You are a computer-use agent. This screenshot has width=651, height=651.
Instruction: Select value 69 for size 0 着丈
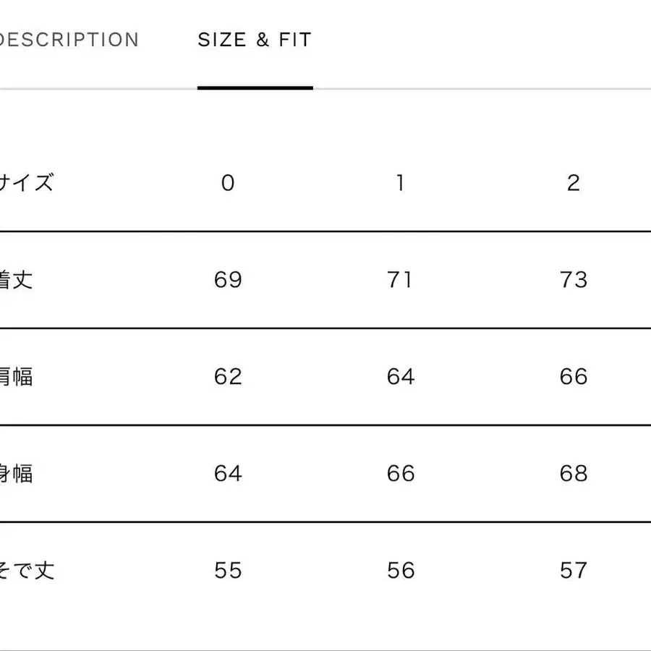coord(228,280)
